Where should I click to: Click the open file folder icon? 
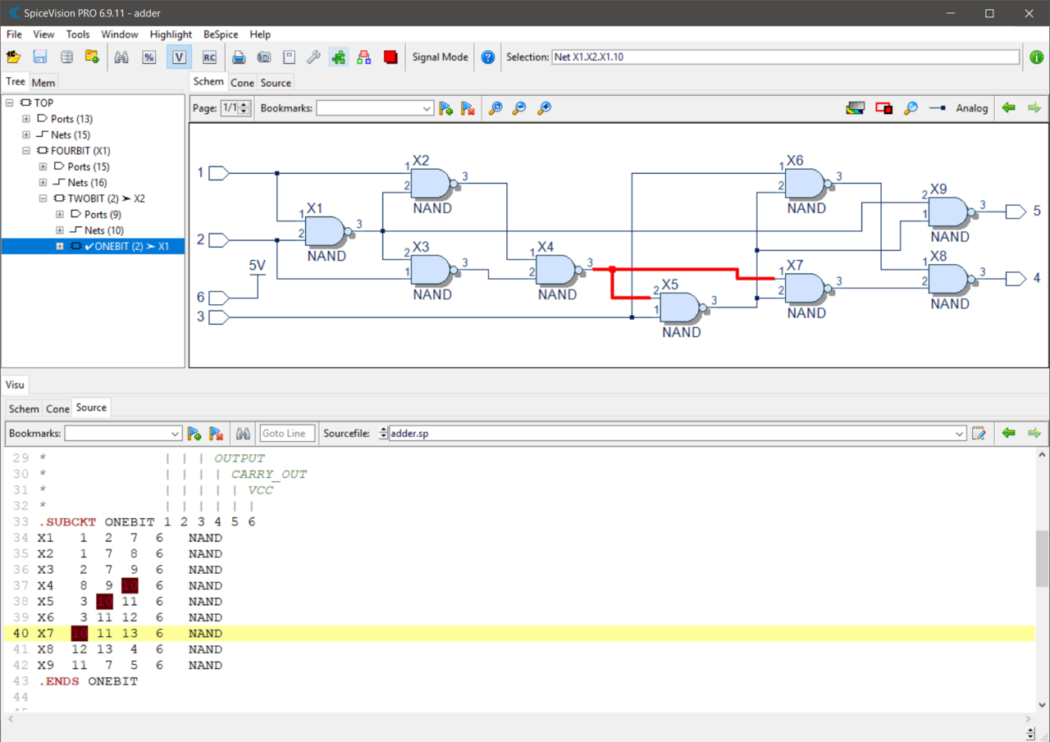click(13, 57)
